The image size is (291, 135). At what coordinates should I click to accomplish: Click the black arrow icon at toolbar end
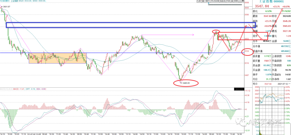click(x=243, y=1)
